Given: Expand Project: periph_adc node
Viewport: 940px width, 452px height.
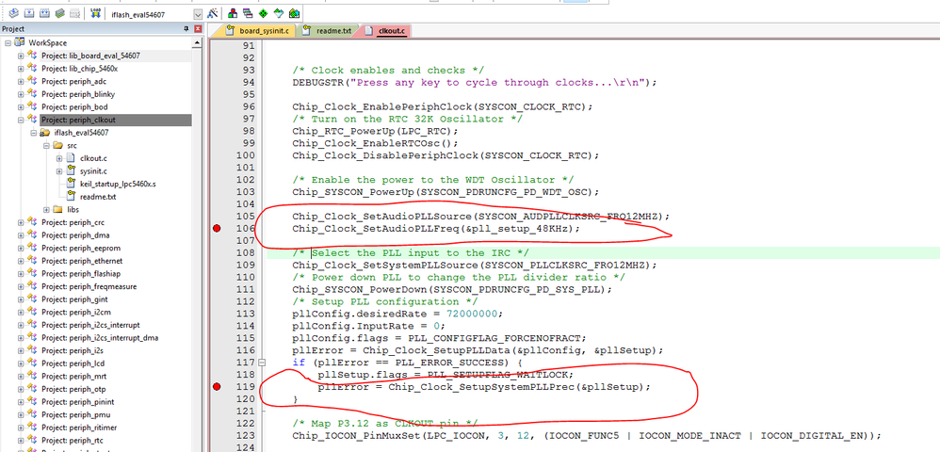Looking at the screenshot, I should [21, 82].
